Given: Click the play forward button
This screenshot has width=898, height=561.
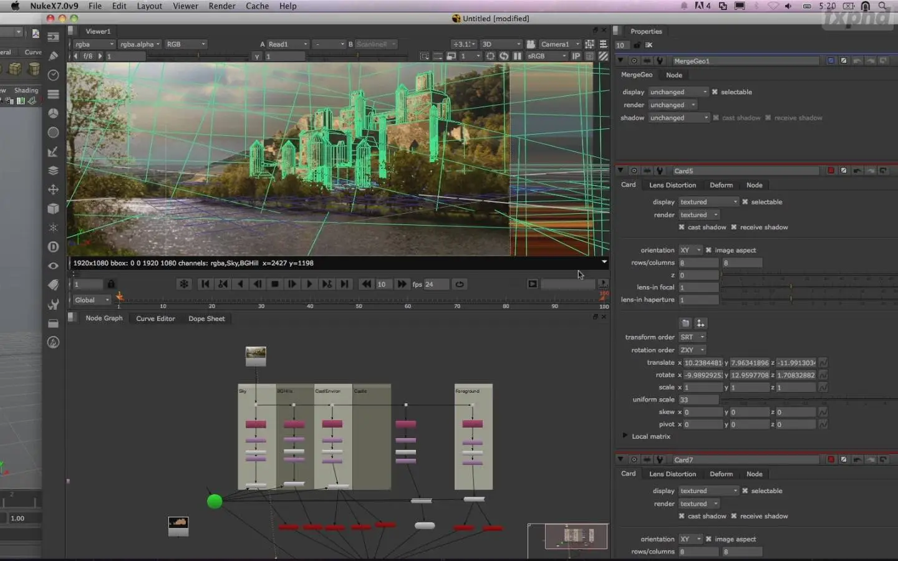Looking at the screenshot, I should 309,284.
